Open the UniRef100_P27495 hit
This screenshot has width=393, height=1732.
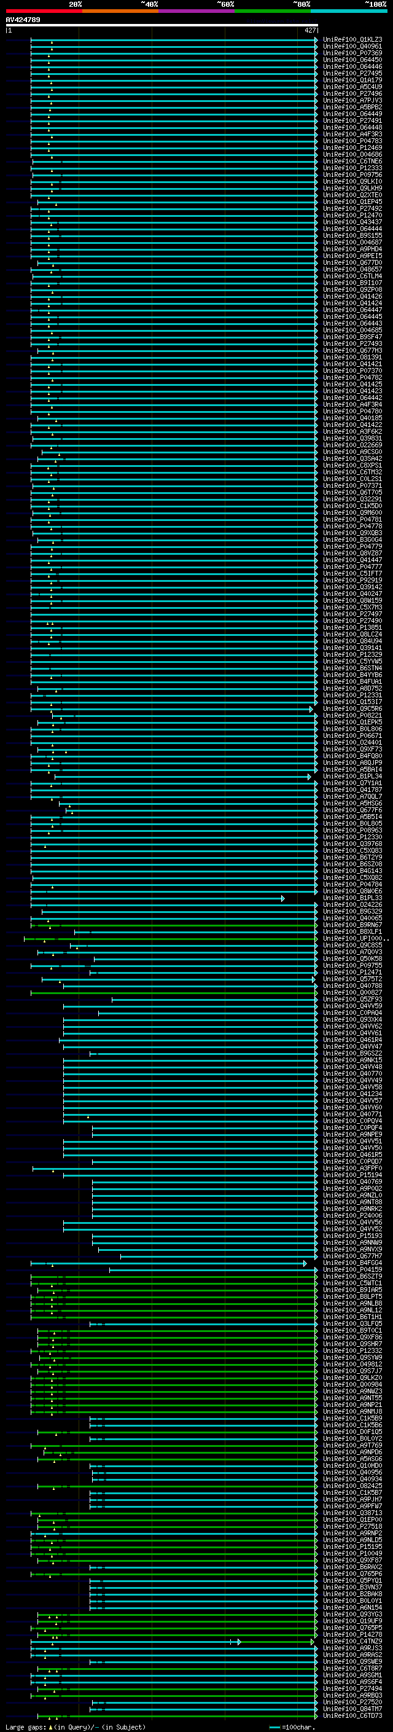click(x=352, y=73)
